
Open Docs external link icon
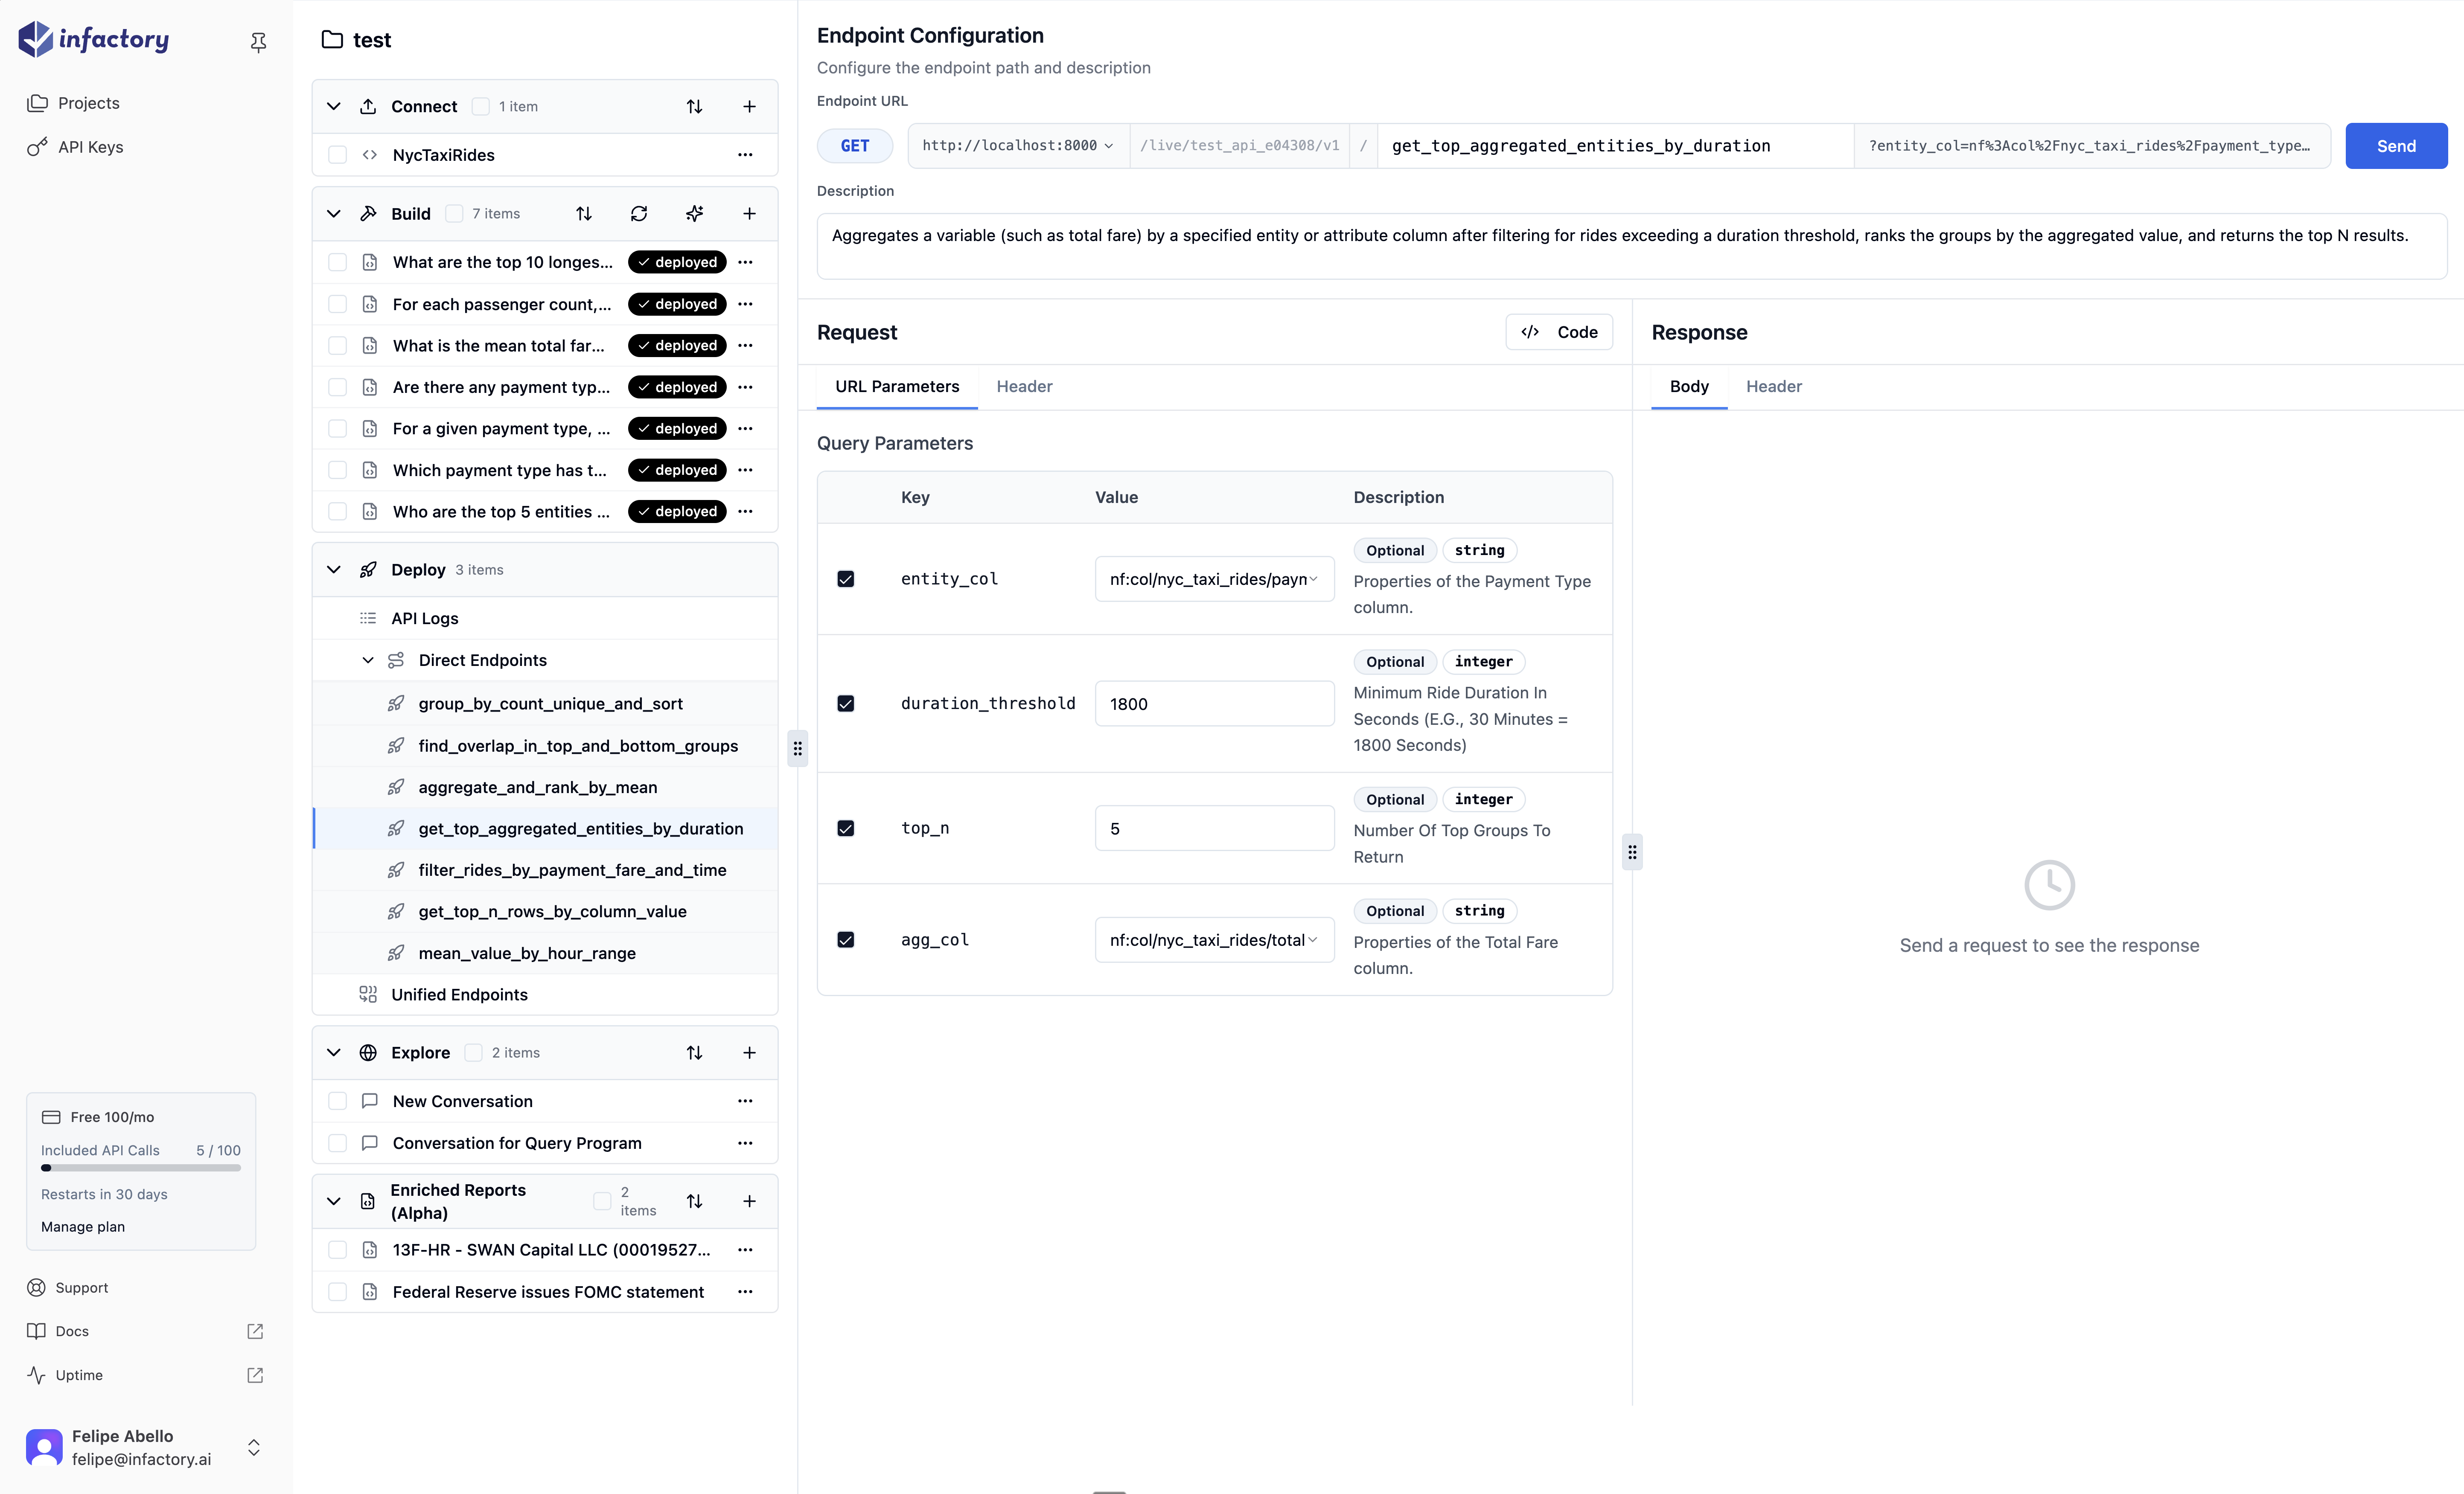255,1331
